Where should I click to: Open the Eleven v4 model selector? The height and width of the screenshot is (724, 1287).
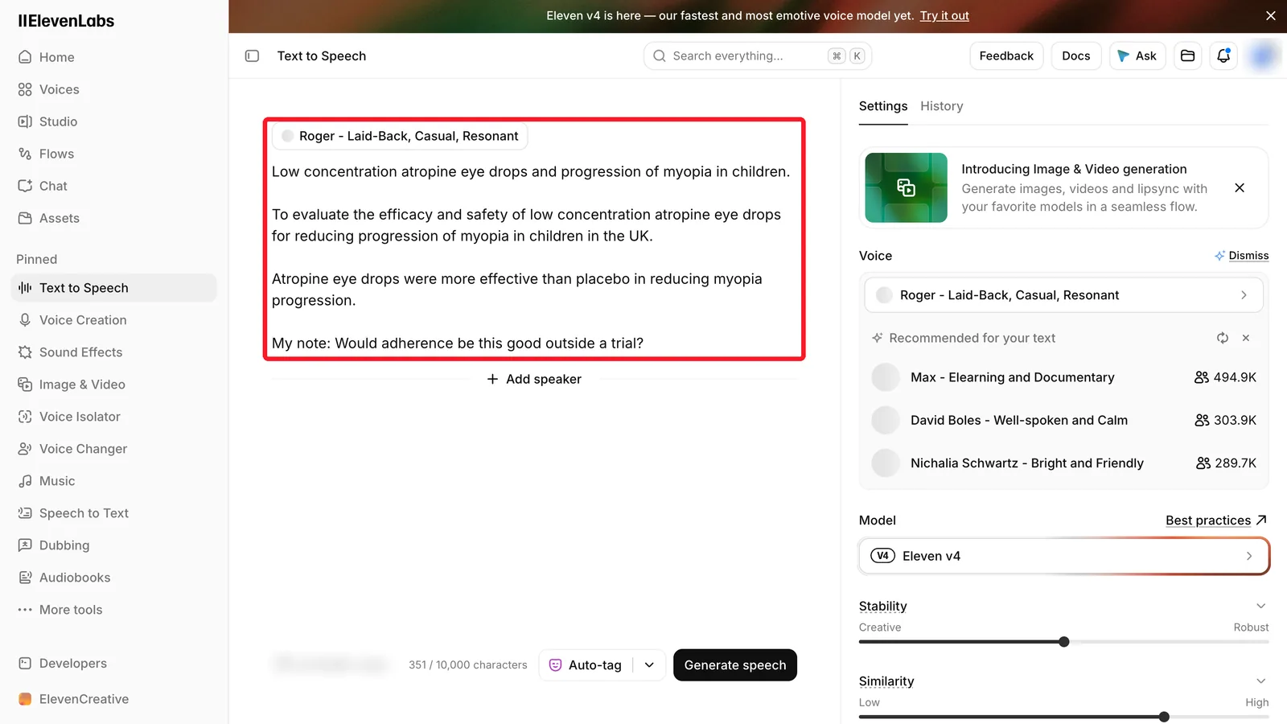click(x=1063, y=556)
